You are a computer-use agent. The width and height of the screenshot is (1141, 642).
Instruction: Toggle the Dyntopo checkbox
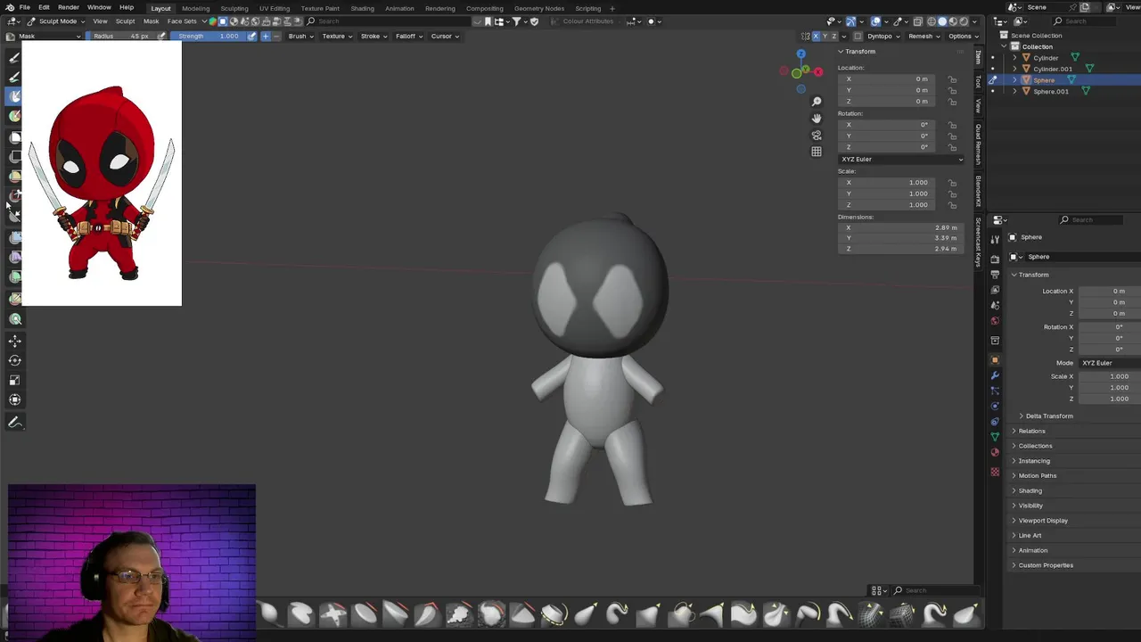point(858,36)
